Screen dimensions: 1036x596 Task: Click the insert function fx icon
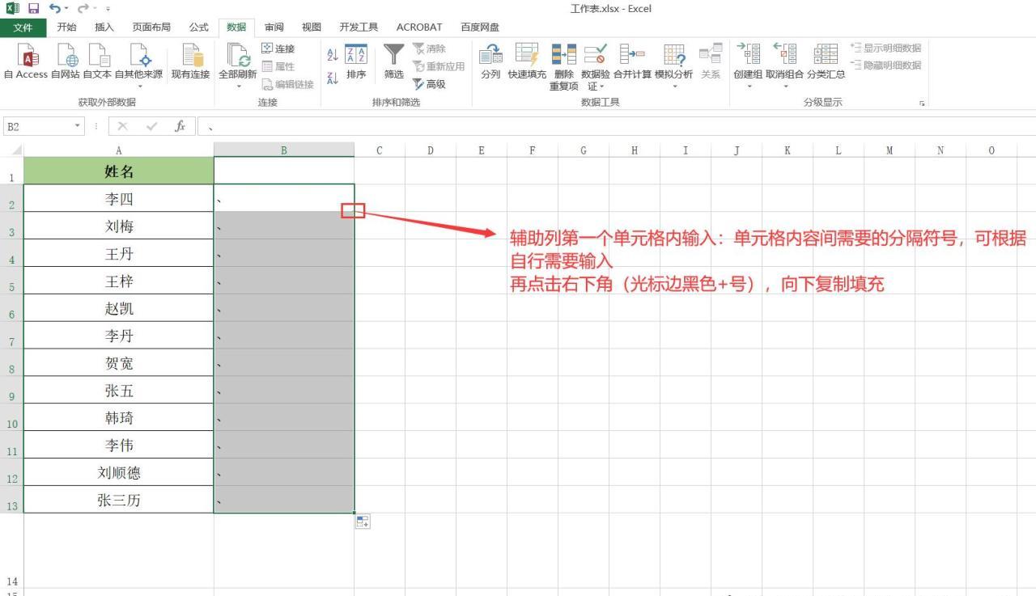[x=180, y=126]
